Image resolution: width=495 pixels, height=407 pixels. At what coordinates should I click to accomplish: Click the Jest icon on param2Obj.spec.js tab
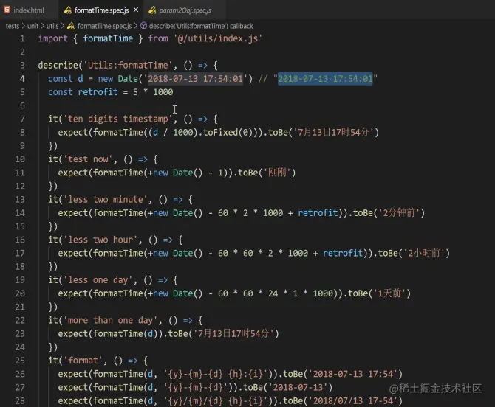click(x=152, y=10)
